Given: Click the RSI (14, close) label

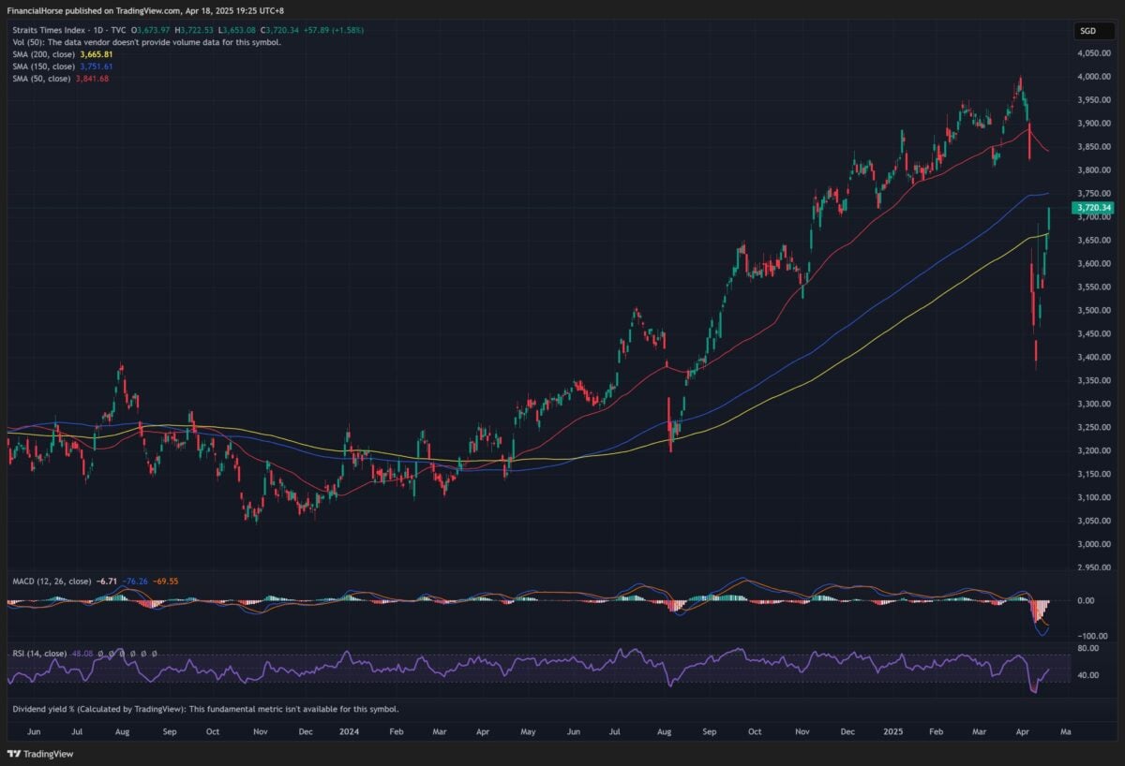Looking at the screenshot, I should click(39, 653).
